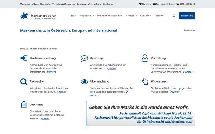Click the Vertretung person icon
This screenshot has width=215, height=134.
tap(145, 58)
